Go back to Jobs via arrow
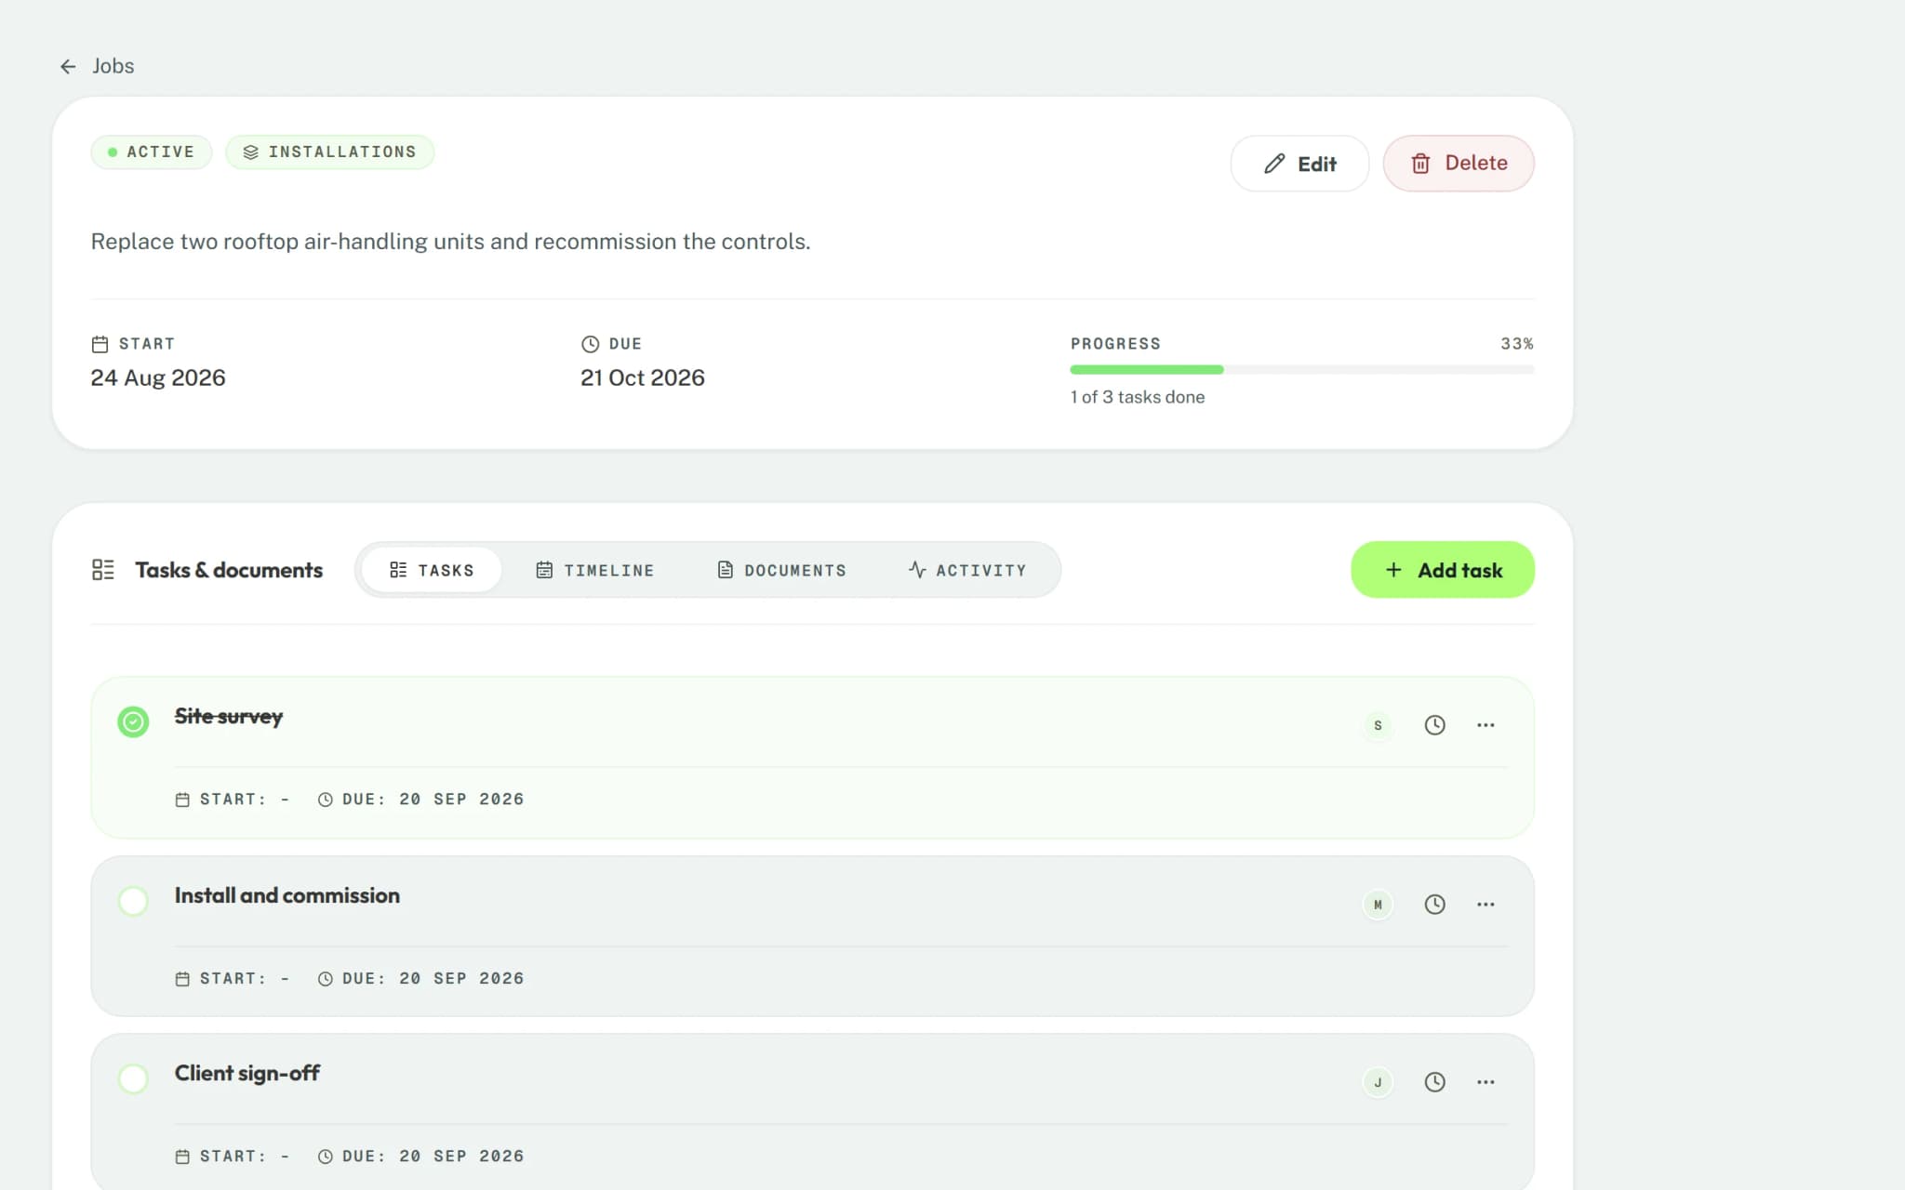Image resolution: width=1905 pixels, height=1190 pixels. point(68,66)
